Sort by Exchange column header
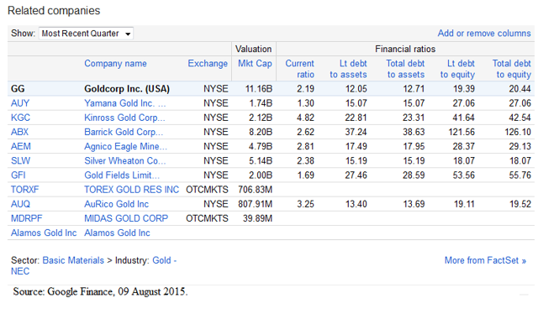This screenshot has height=319, width=538. (208, 64)
